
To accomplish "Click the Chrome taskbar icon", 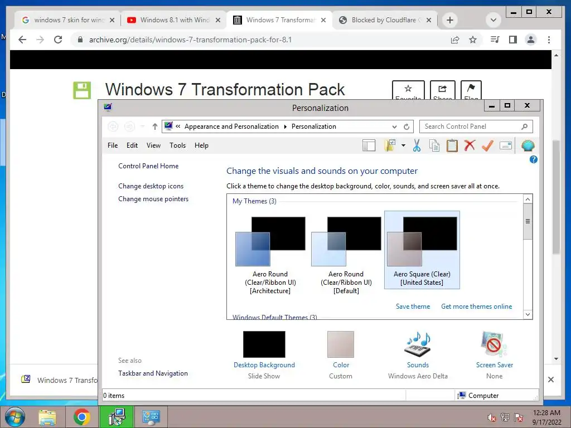I will pos(81,417).
